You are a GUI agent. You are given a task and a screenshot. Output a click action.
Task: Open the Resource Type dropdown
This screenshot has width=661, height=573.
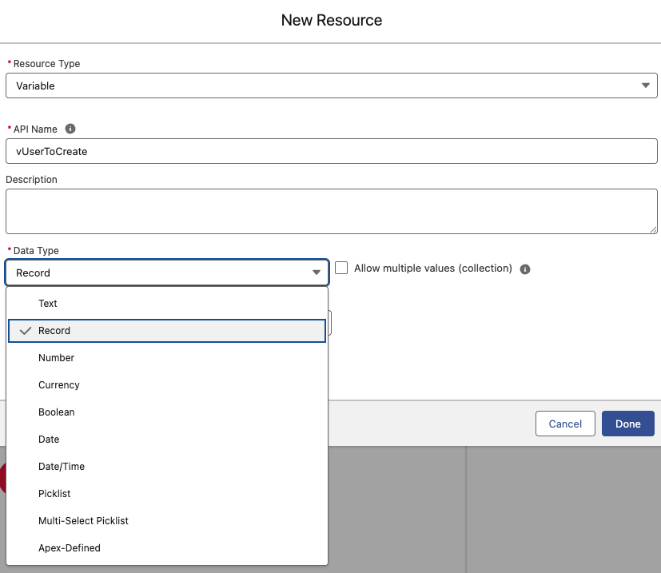point(331,86)
